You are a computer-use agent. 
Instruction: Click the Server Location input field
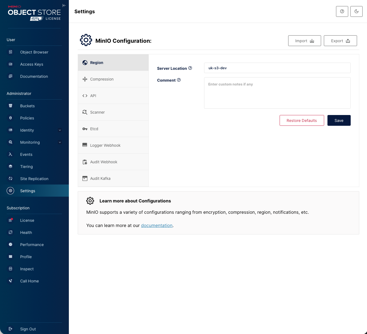[x=277, y=68]
